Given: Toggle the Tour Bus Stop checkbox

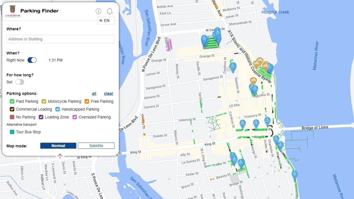Looking at the screenshot, I should click(12, 132).
